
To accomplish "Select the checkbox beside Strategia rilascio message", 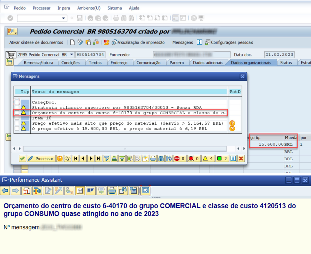I will 17,107.
